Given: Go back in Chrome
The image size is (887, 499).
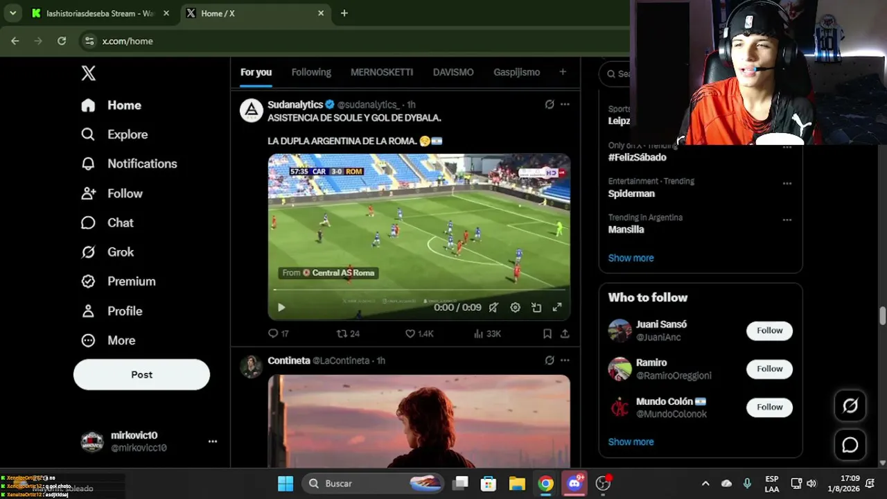Looking at the screenshot, I should point(15,41).
